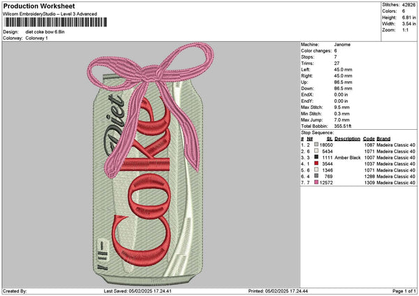Click the 'Production Worksheet' title
This screenshot has width=419, height=296.
click(x=39, y=6)
